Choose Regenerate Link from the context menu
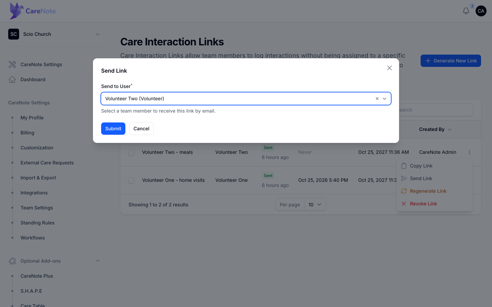Screen dimensions: 492x307 point(435,191)
